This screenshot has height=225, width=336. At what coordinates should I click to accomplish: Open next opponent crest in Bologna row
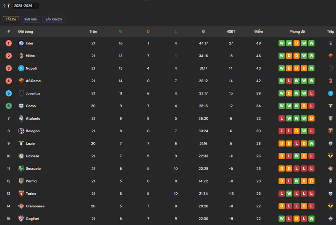[x=331, y=131]
